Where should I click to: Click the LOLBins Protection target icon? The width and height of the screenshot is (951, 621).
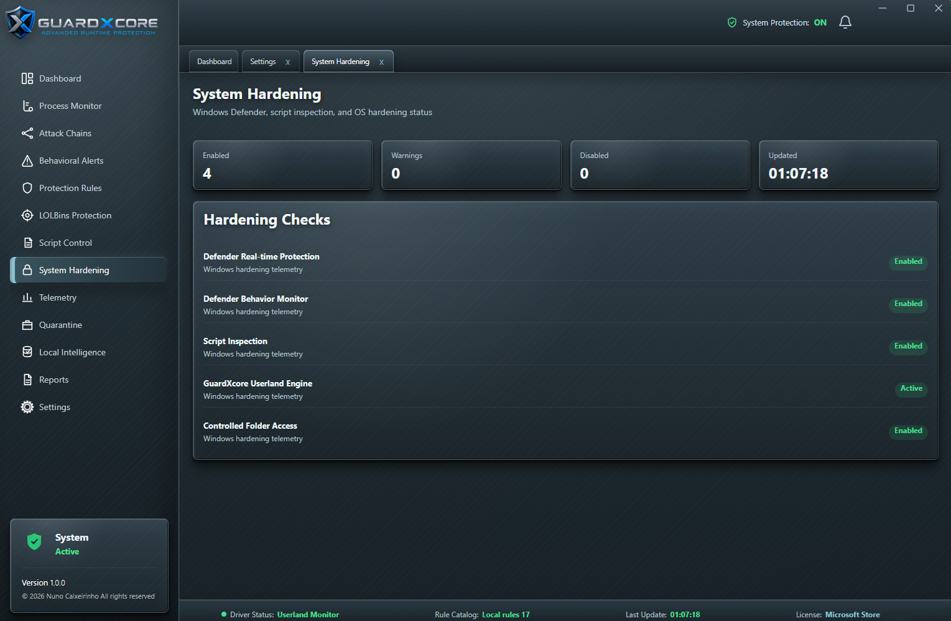coord(27,215)
